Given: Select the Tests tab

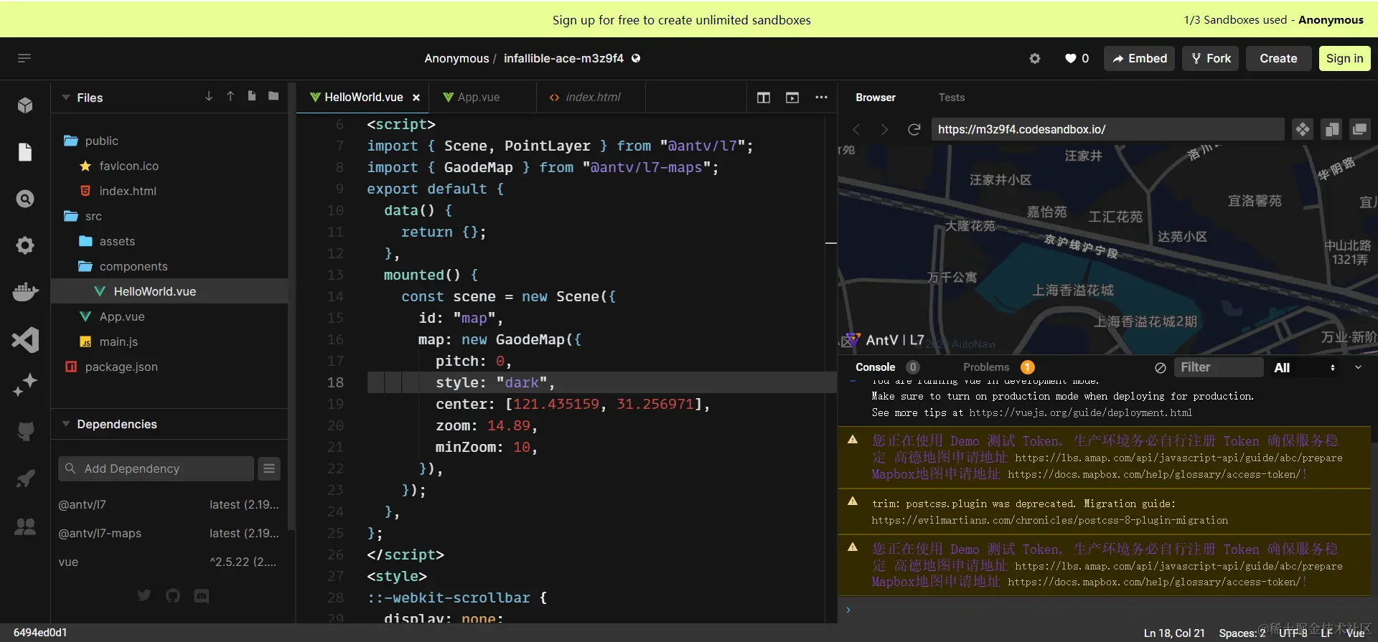Looking at the screenshot, I should pyautogui.click(x=952, y=98).
